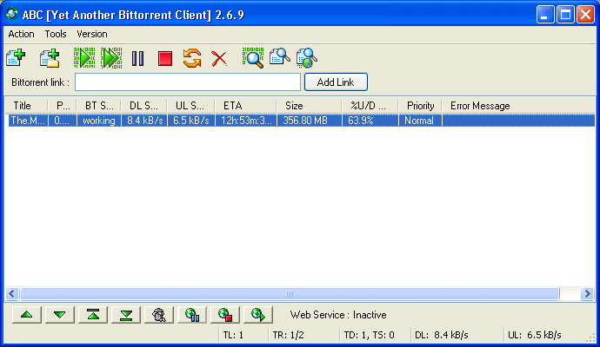Stop the torrent with red square
This screenshot has width=600, height=347.
click(165, 59)
